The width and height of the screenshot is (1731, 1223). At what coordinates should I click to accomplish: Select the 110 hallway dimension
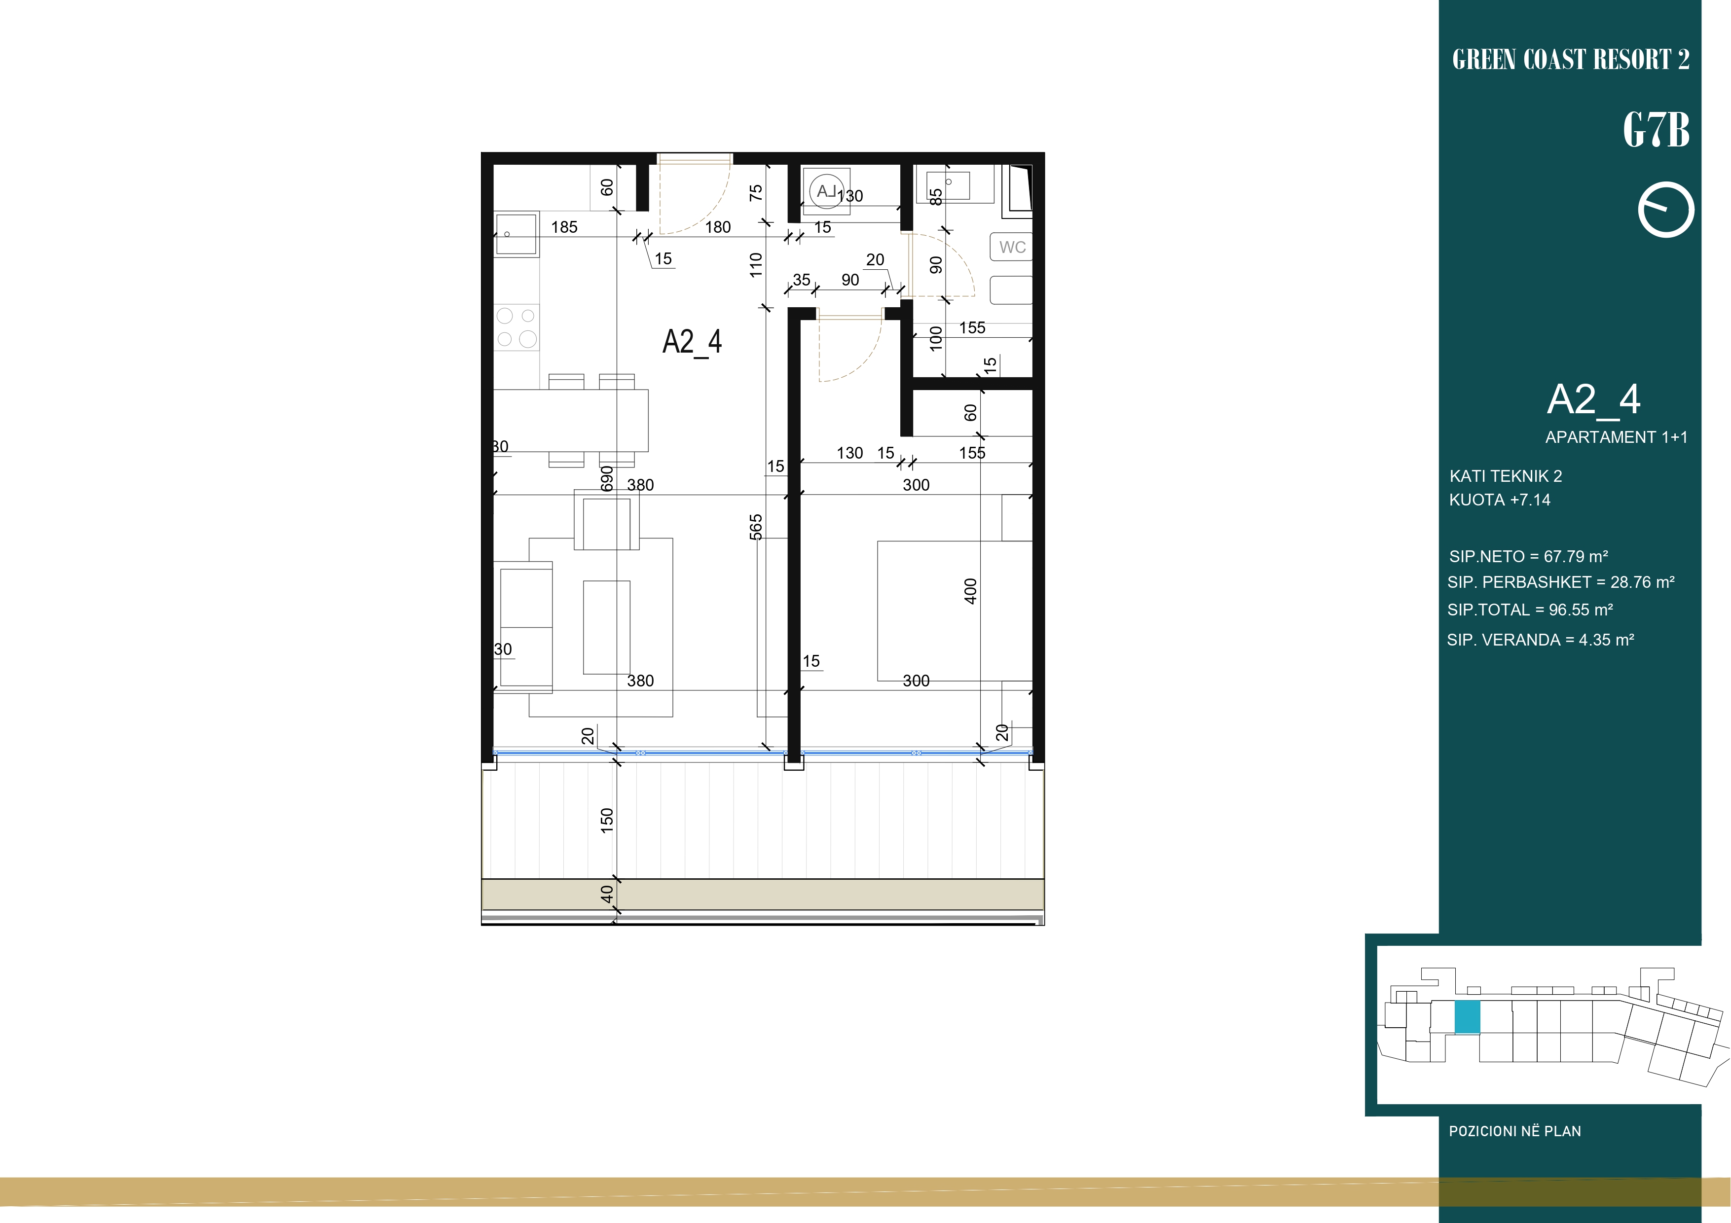pyautogui.click(x=756, y=264)
